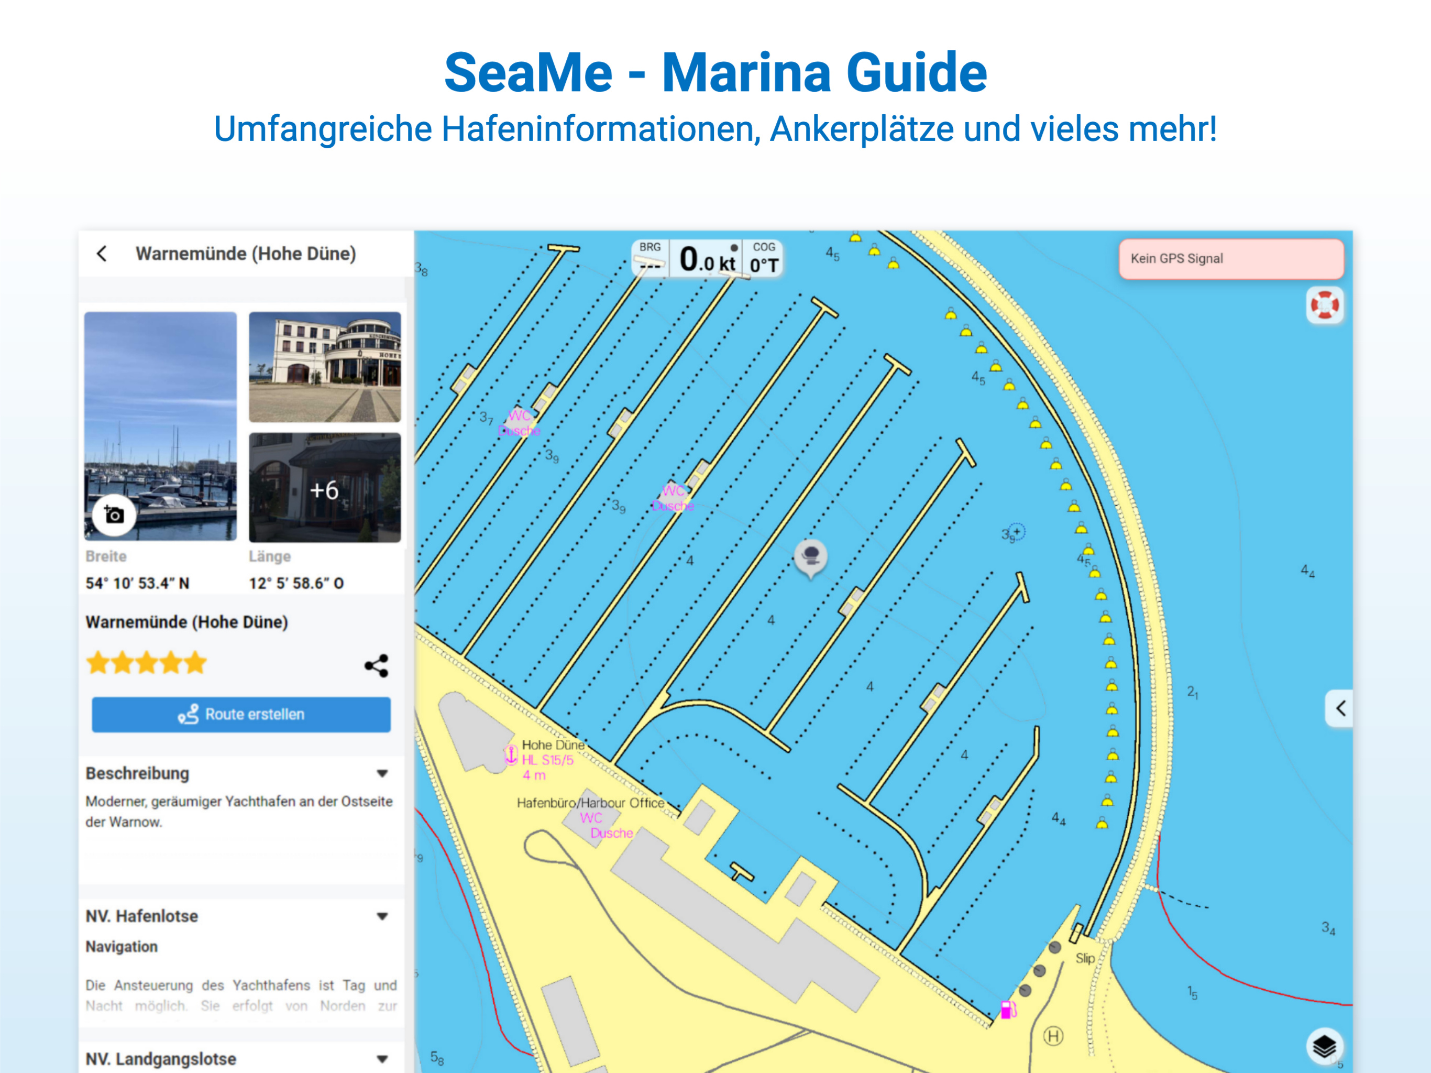Tap the speed 0.0 kt display

pyautogui.click(x=707, y=259)
